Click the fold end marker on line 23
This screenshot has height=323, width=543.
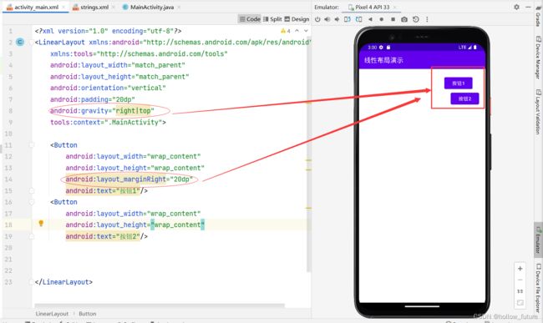(x=32, y=282)
